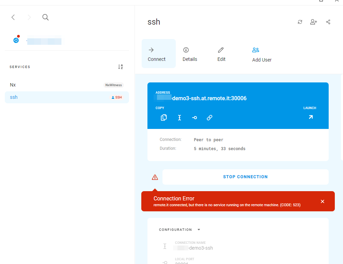343x264 pixels.
Task: Copy link using chain icon
Action: click(x=210, y=118)
